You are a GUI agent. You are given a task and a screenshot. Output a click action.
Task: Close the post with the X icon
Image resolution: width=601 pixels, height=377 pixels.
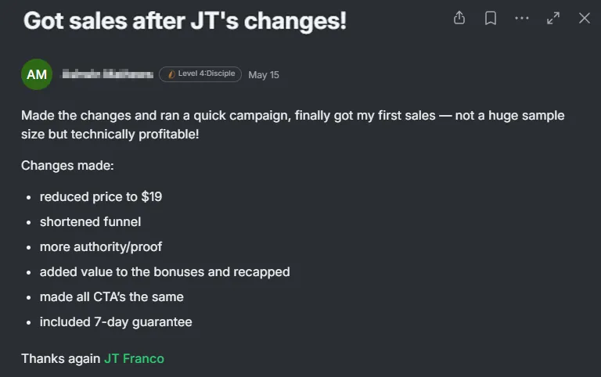point(584,18)
